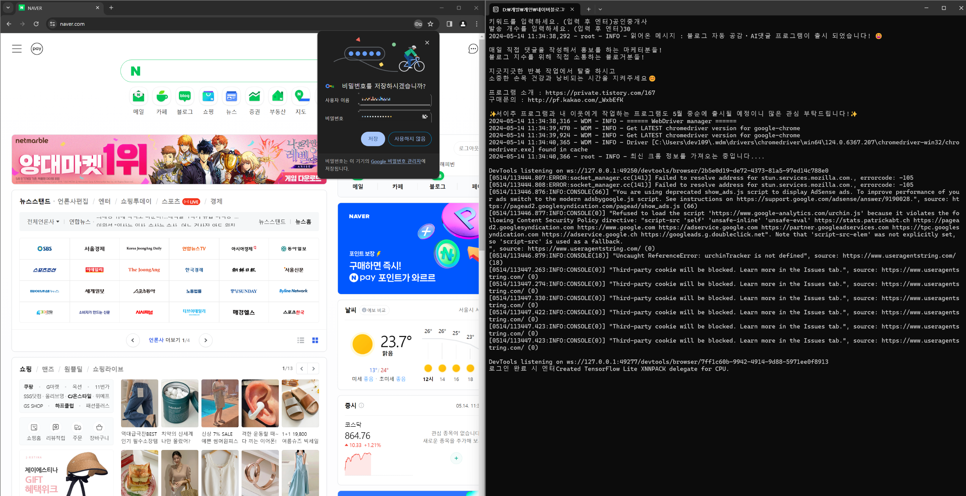This screenshot has width=966, height=496.
Task: Switch newsstand to grid view
Action: pos(315,340)
